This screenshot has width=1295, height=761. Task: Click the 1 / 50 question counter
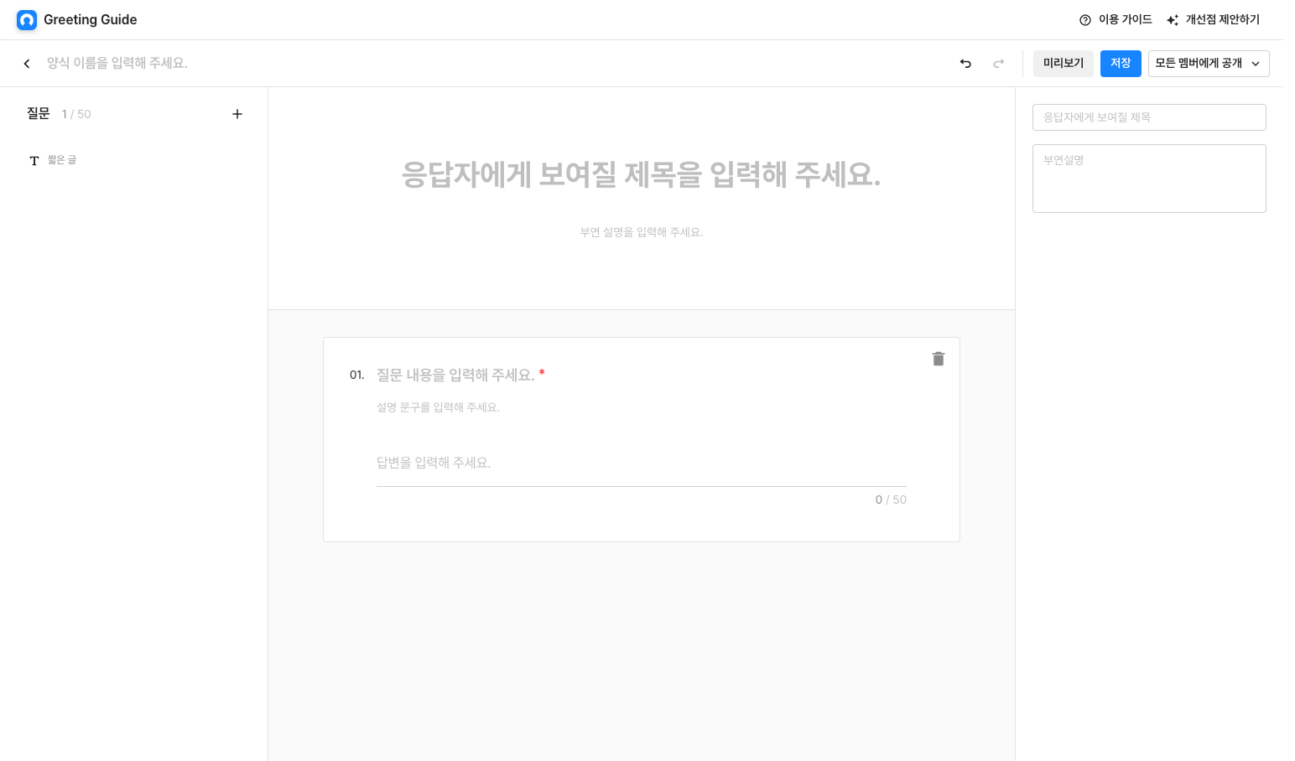click(76, 114)
